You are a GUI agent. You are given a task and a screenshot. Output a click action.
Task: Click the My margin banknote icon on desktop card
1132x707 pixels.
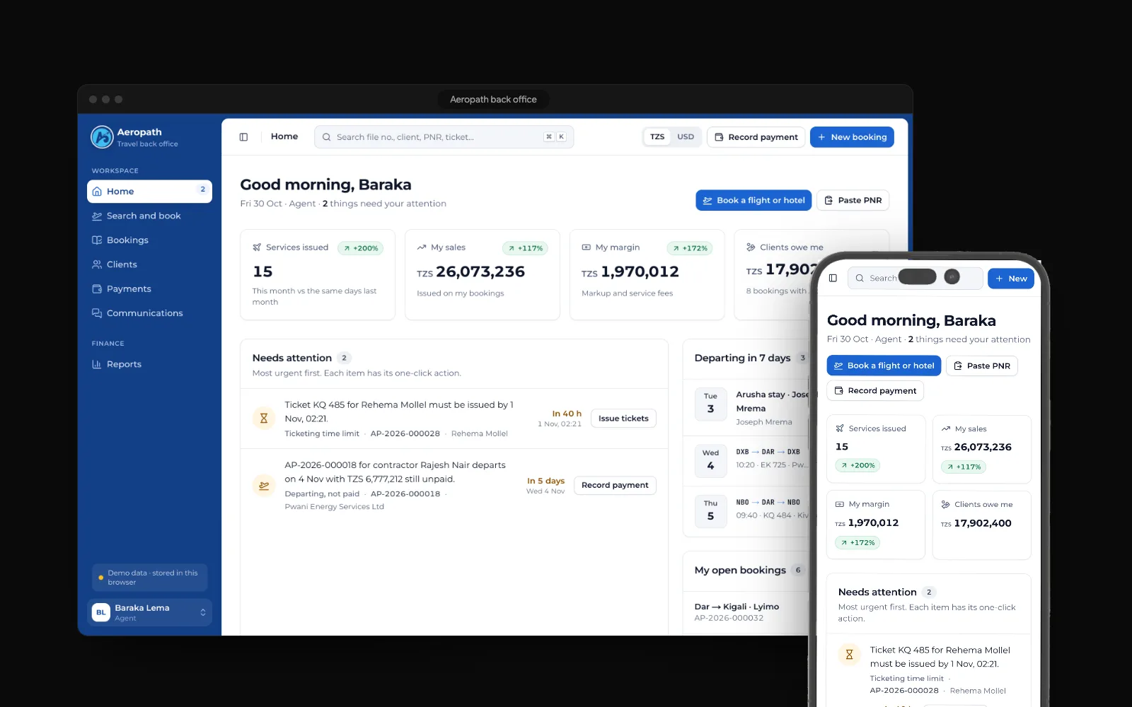click(x=586, y=247)
